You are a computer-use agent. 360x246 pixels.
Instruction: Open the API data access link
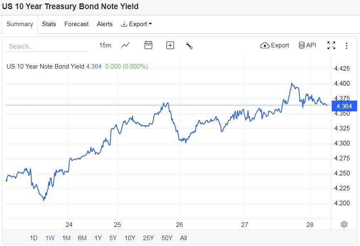point(307,45)
